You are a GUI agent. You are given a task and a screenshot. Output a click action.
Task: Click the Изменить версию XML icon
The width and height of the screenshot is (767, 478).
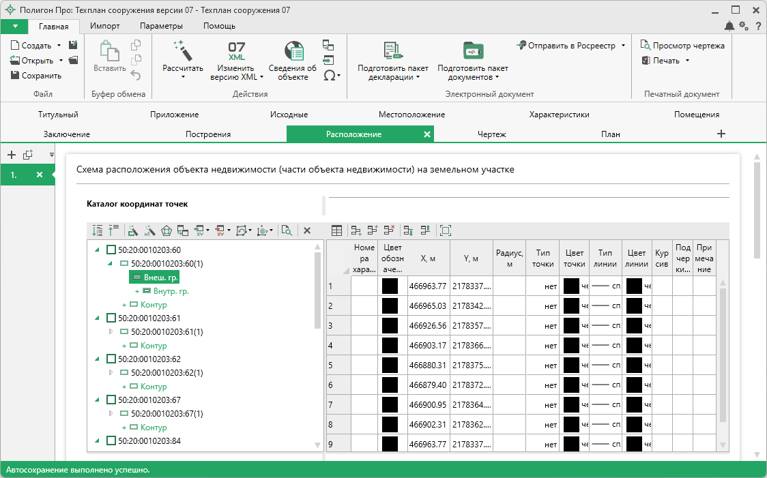236,51
